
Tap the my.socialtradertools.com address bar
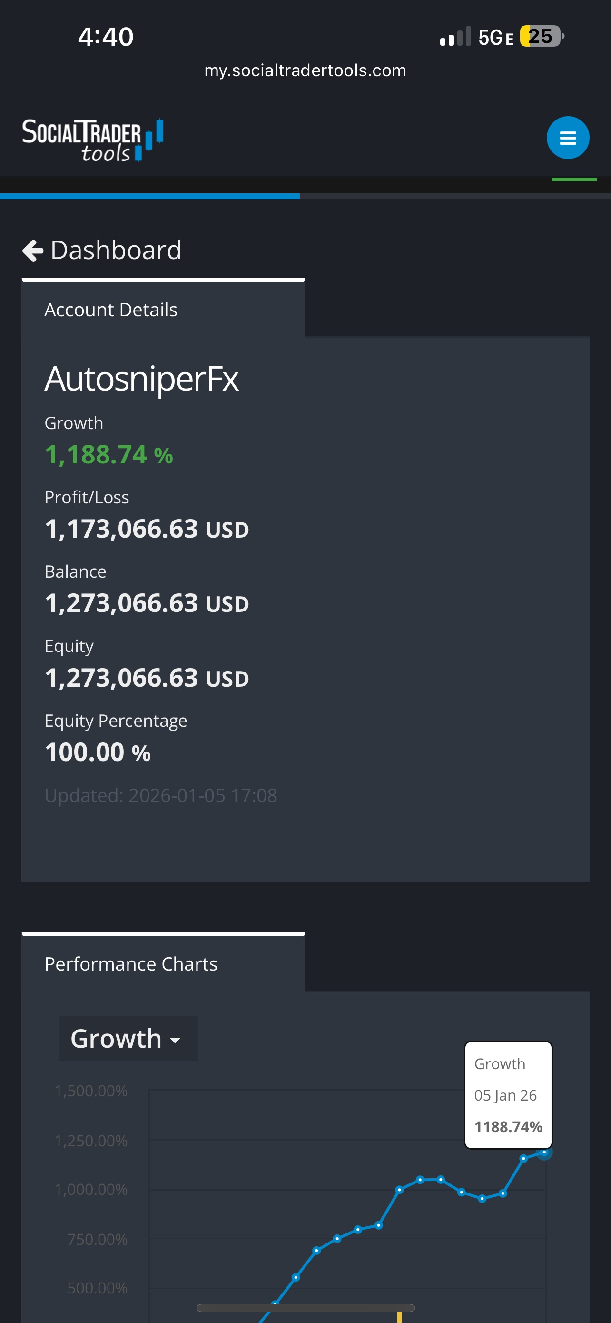click(x=305, y=70)
